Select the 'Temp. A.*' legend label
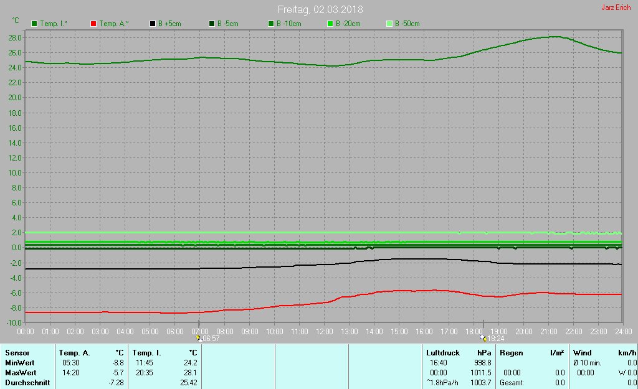This screenshot has width=638, height=389. (x=114, y=24)
